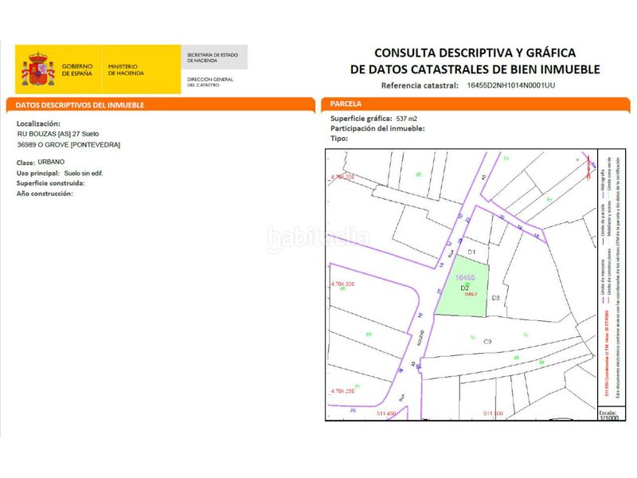Click the "Localización:" label
The height and width of the screenshot is (478, 637).
point(38,123)
